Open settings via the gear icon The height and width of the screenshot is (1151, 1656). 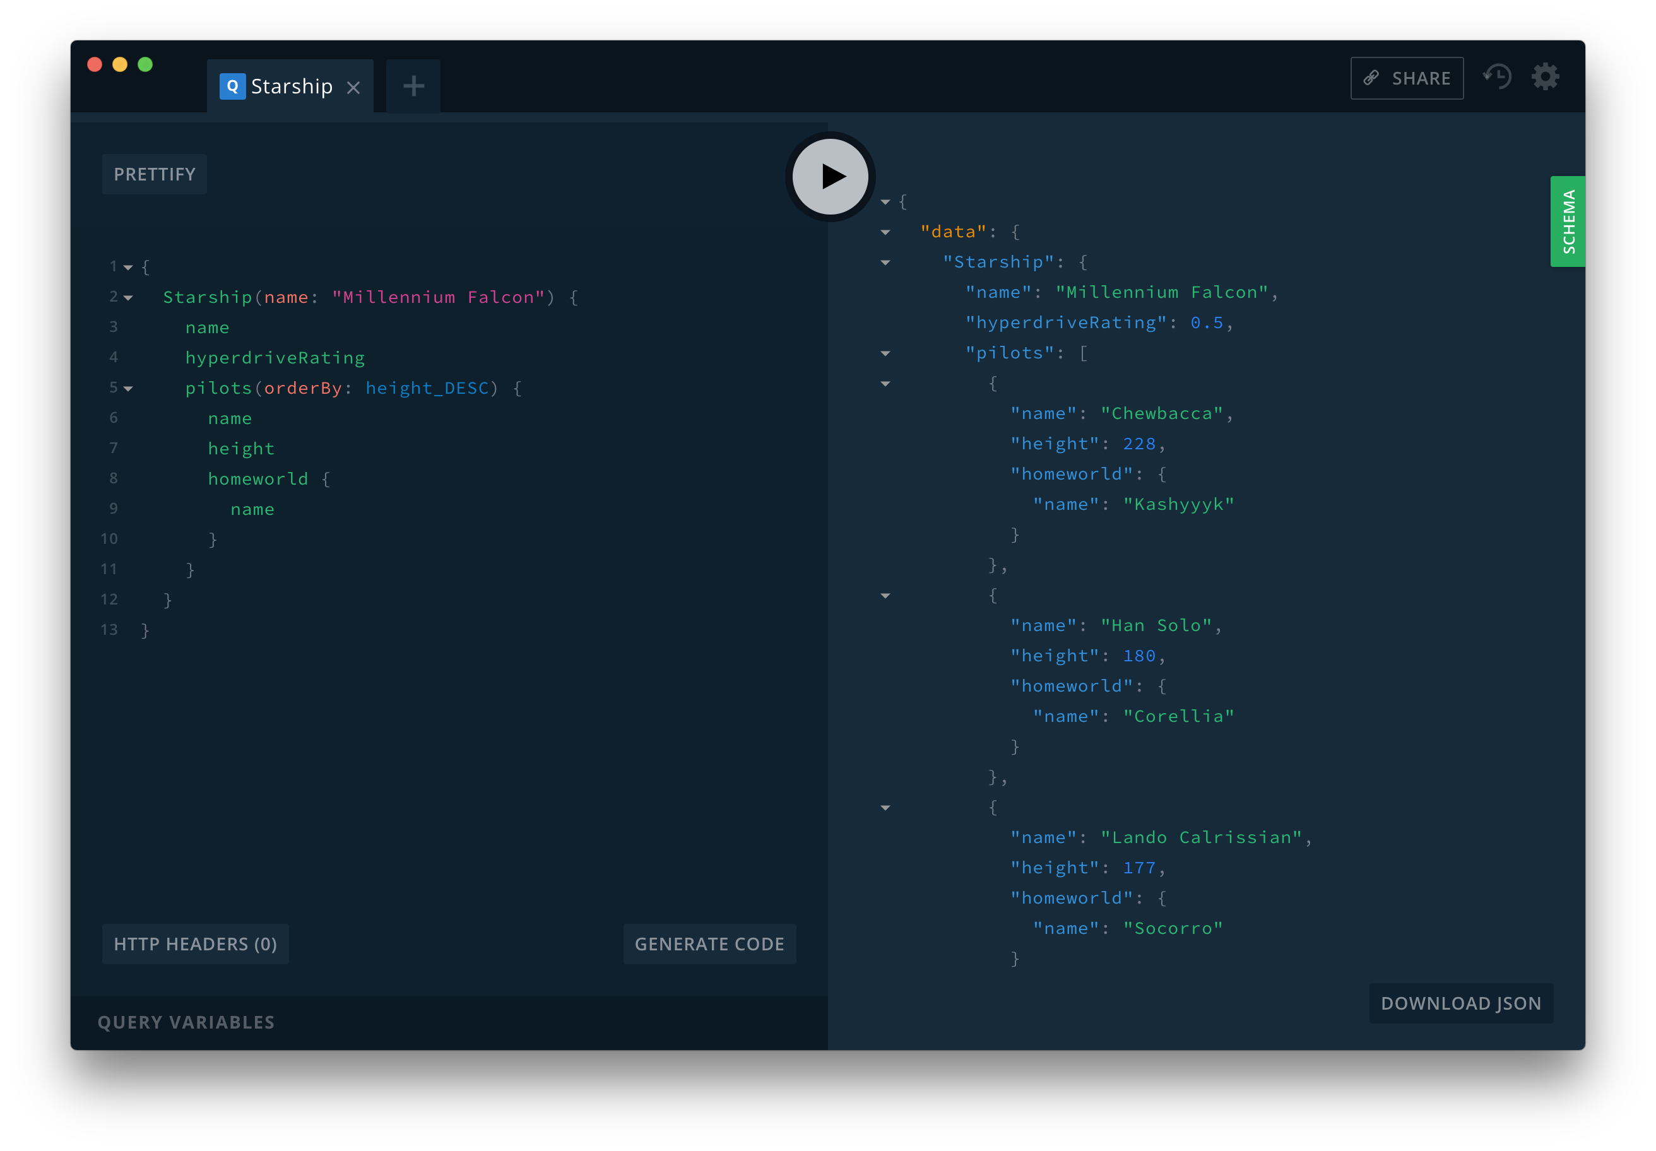(x=1545, y=77)
